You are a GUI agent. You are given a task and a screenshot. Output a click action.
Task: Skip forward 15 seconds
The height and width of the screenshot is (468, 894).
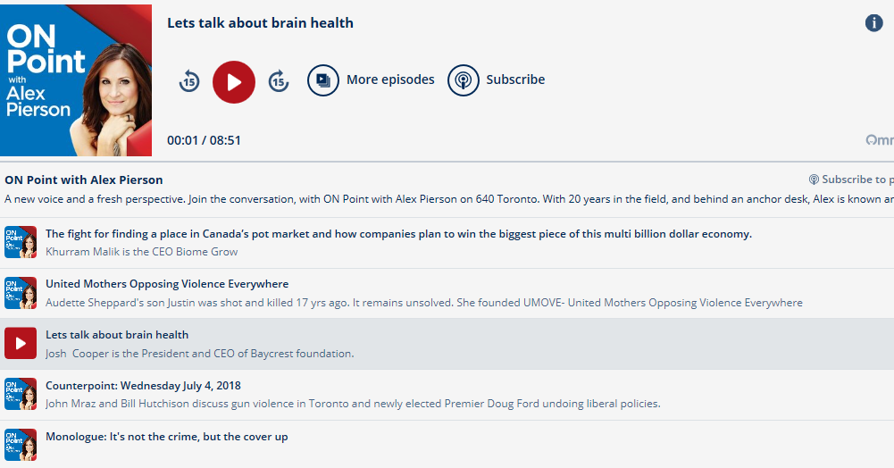point(279,81)
